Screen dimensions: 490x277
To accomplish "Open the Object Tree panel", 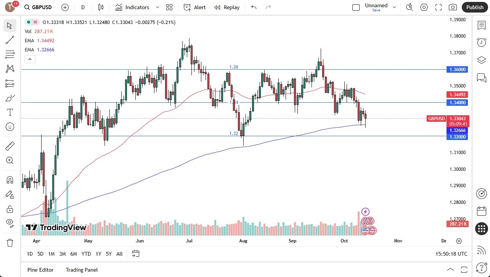I will tap(481, 60).
